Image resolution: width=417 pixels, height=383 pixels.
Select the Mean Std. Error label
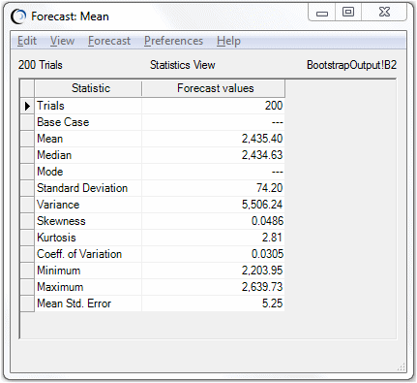[x=74, y=303]
